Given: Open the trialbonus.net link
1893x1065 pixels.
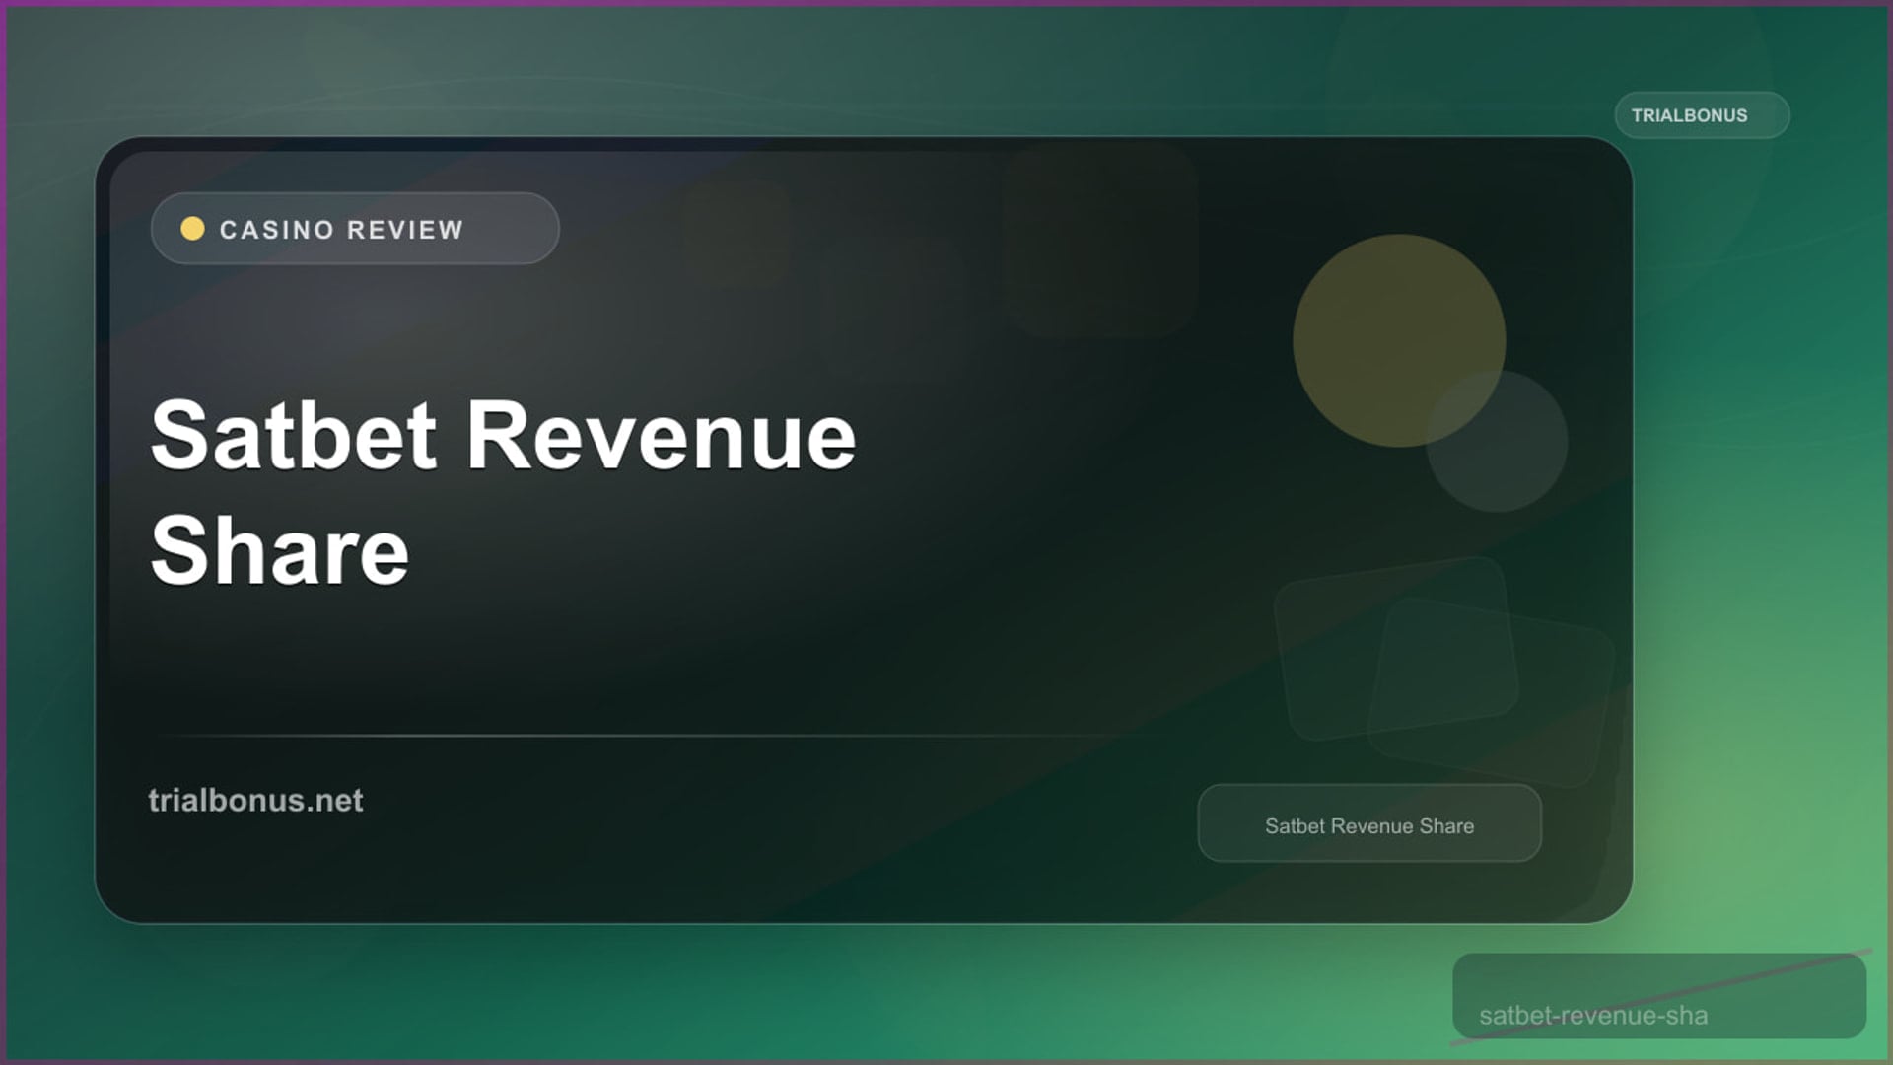Looking at the screenshot, I should (255, 800).
